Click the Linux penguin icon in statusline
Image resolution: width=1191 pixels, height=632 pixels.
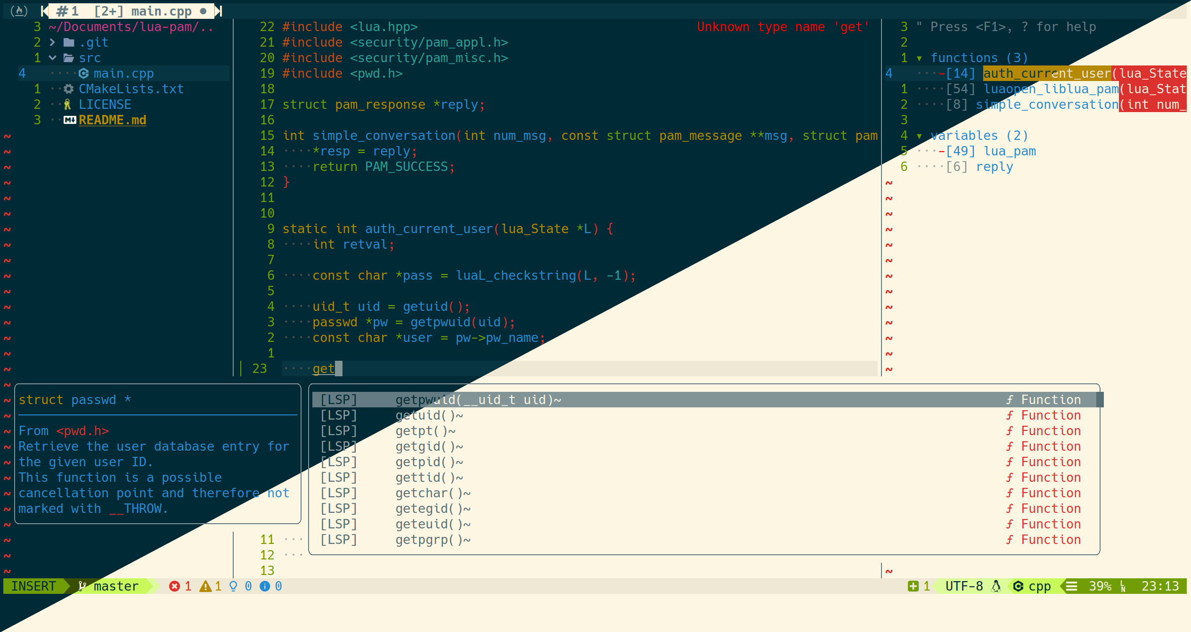pos(996,586)
